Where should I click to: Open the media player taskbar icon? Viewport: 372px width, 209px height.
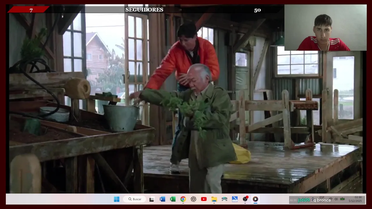(x=255, y=199)
